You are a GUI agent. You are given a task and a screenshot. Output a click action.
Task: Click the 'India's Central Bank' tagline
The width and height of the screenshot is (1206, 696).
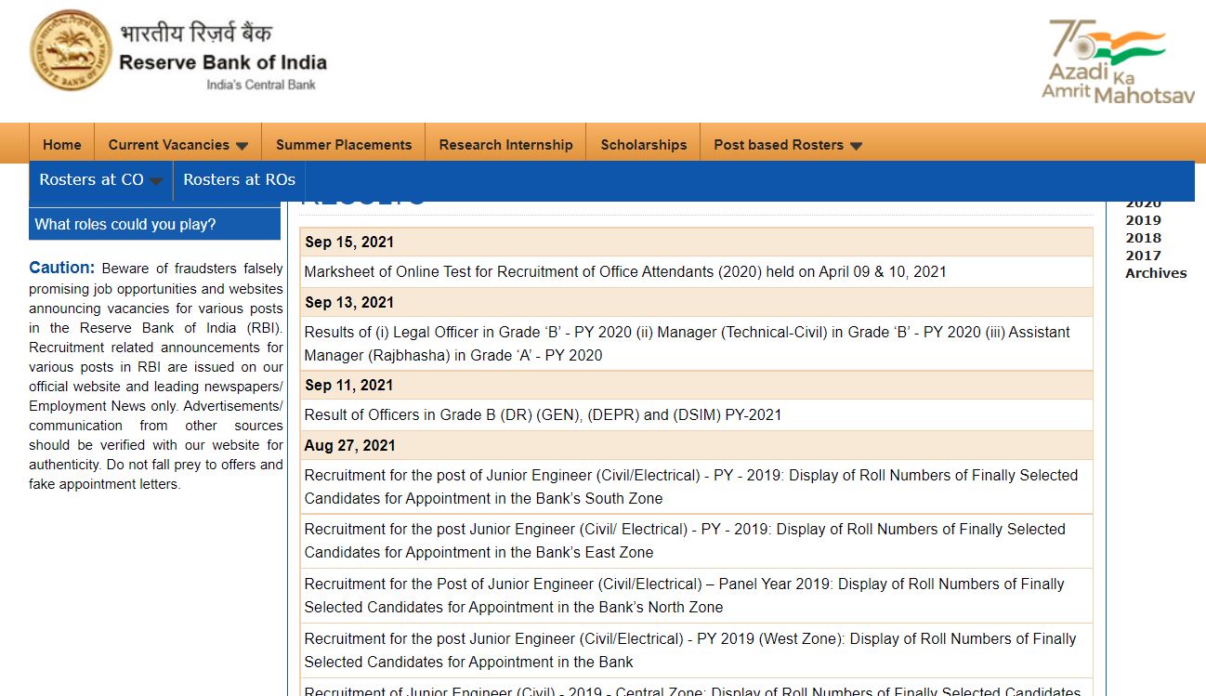[x=261, y=85]
